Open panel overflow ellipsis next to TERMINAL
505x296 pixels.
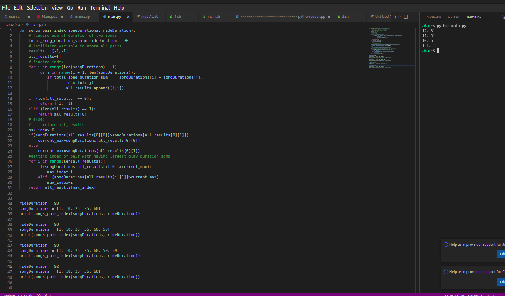490,17
